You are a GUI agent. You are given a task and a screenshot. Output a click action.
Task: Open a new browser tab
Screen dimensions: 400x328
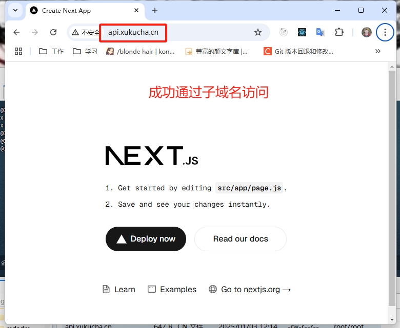click(154, 10)
